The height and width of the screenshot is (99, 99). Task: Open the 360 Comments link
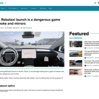(27, 28)
